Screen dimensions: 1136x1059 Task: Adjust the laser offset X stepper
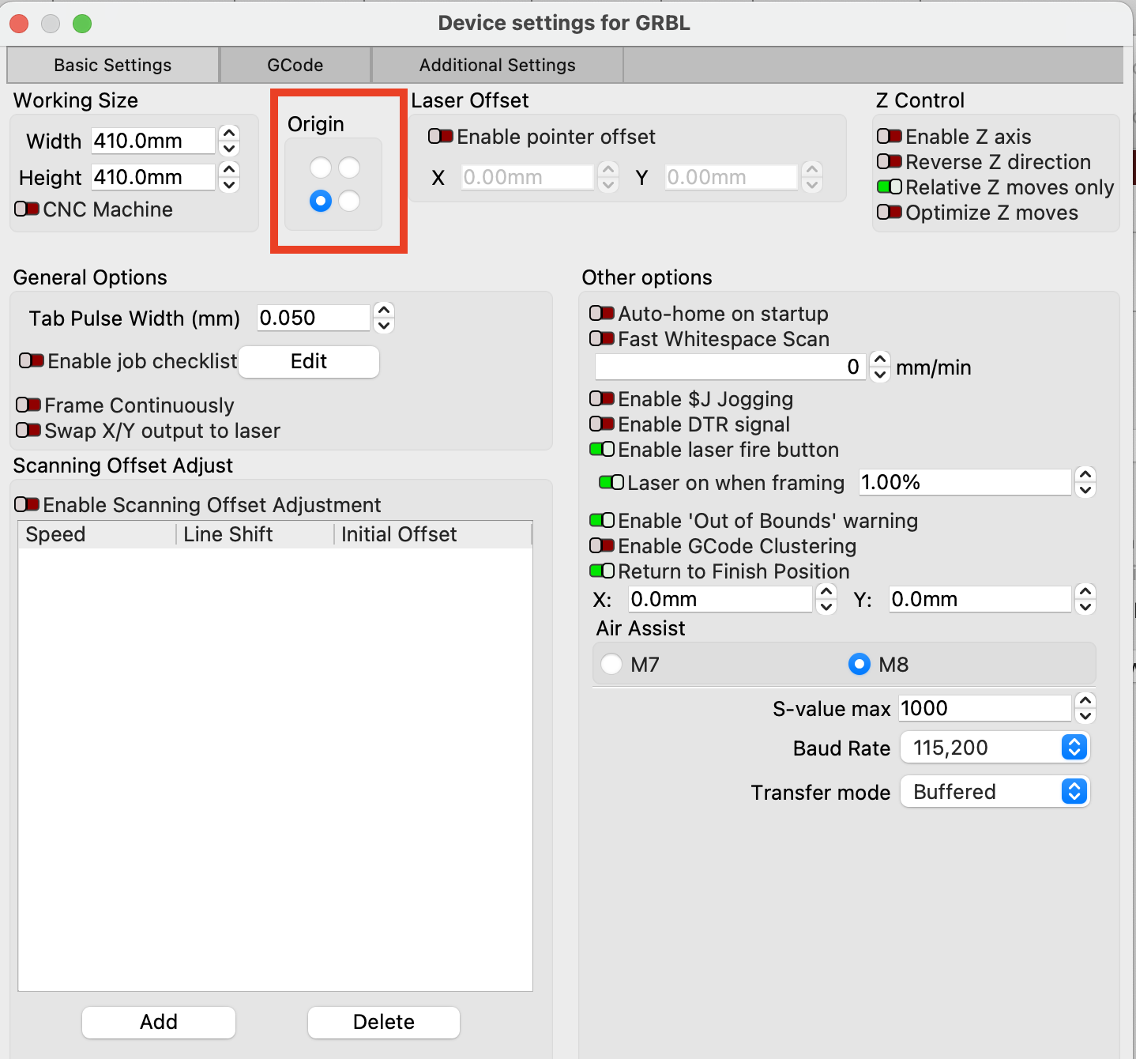tap(608, 177)
